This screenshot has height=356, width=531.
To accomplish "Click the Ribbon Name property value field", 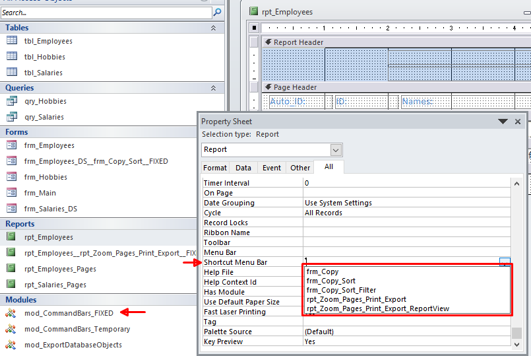I will tap(407, 232).
